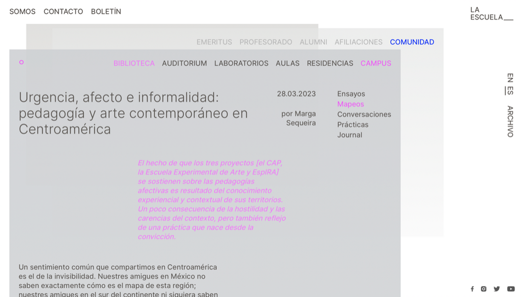The image size is (522, 297).
Task: Open the LABORATORIOS section
Action: click(241, 63)
